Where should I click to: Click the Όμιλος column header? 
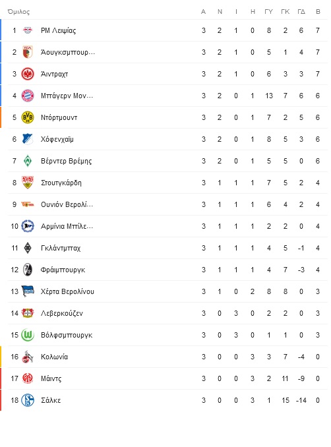18,12
